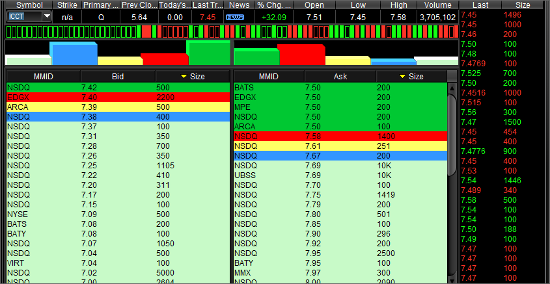Click the Ask column header
Viewport: 550px width, 284px height.
tap(340, 76)
